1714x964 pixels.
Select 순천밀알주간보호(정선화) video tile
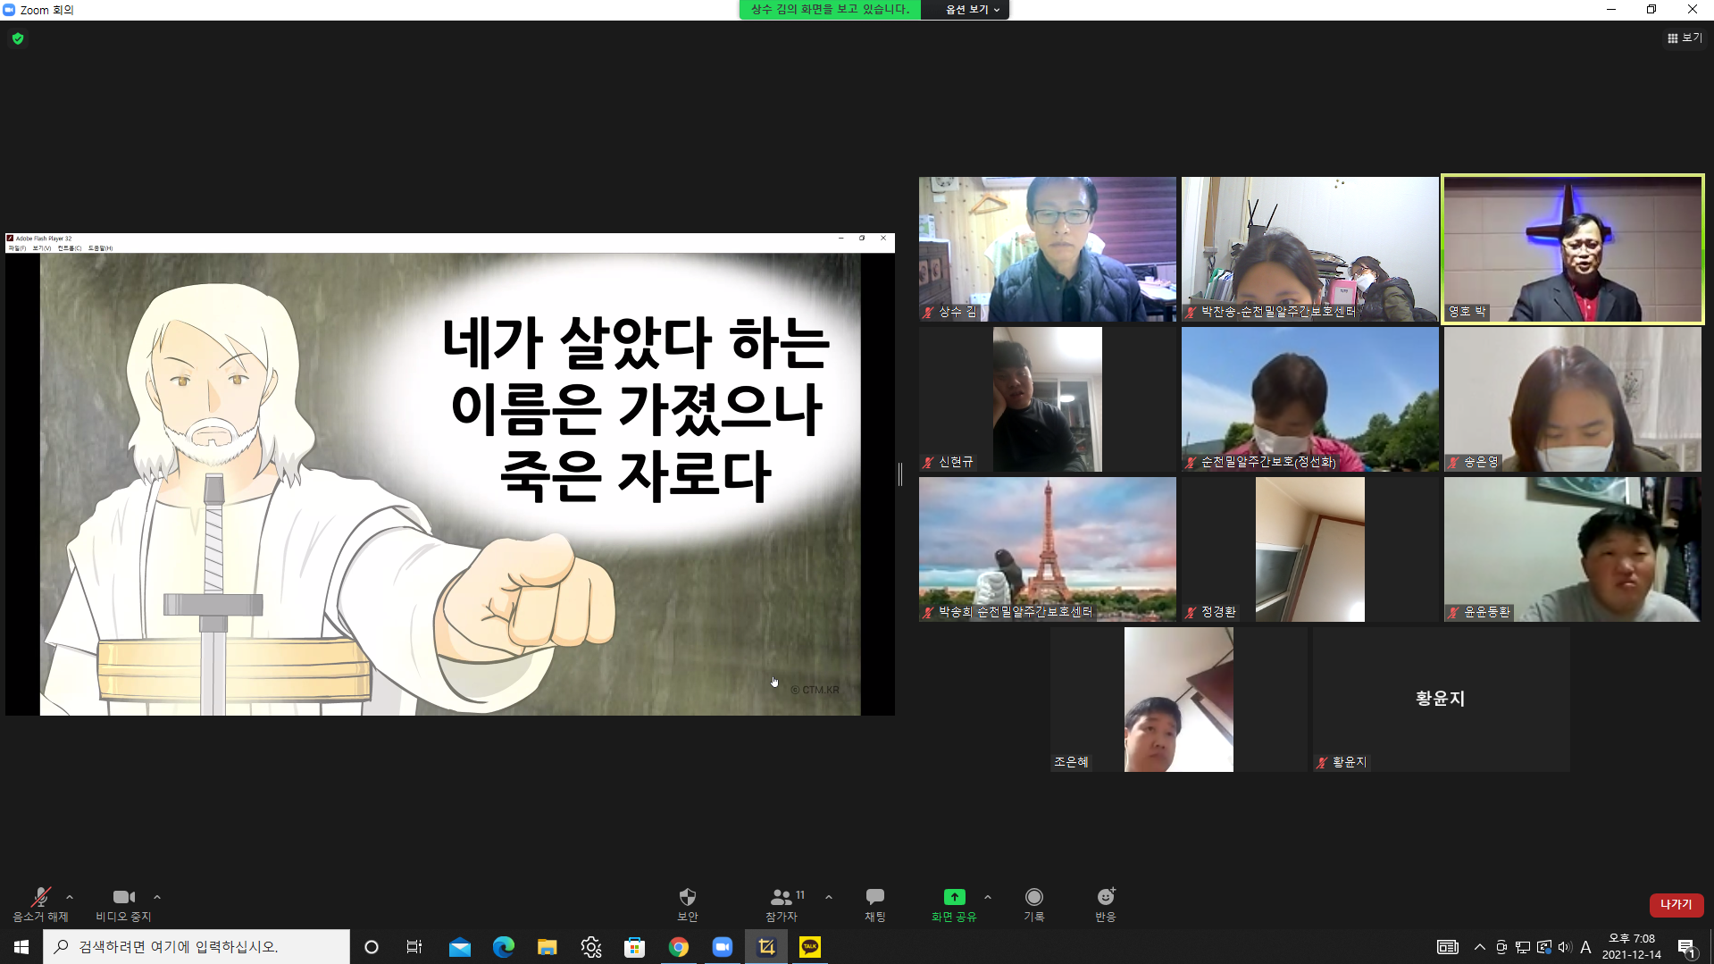click(1310, 399)
